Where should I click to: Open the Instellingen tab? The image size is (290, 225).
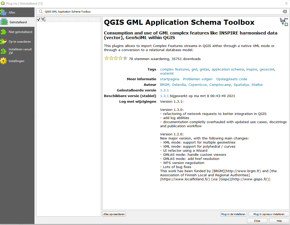[16, 61]
